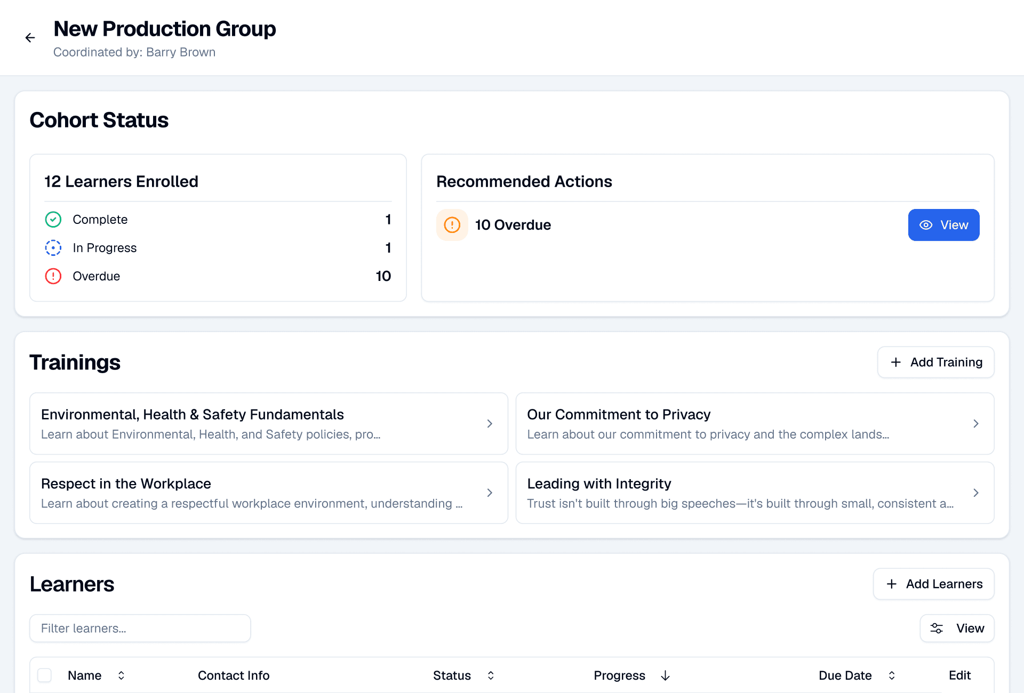Click the filter settings icon in the Learners View button
This screenshot has width=1024, height=693.
(x=937, y=628)
